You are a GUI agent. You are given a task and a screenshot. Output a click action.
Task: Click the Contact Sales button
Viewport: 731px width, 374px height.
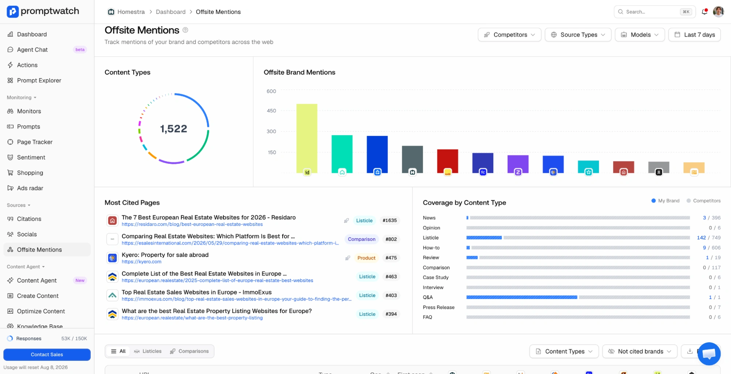(x=47, y=355)
